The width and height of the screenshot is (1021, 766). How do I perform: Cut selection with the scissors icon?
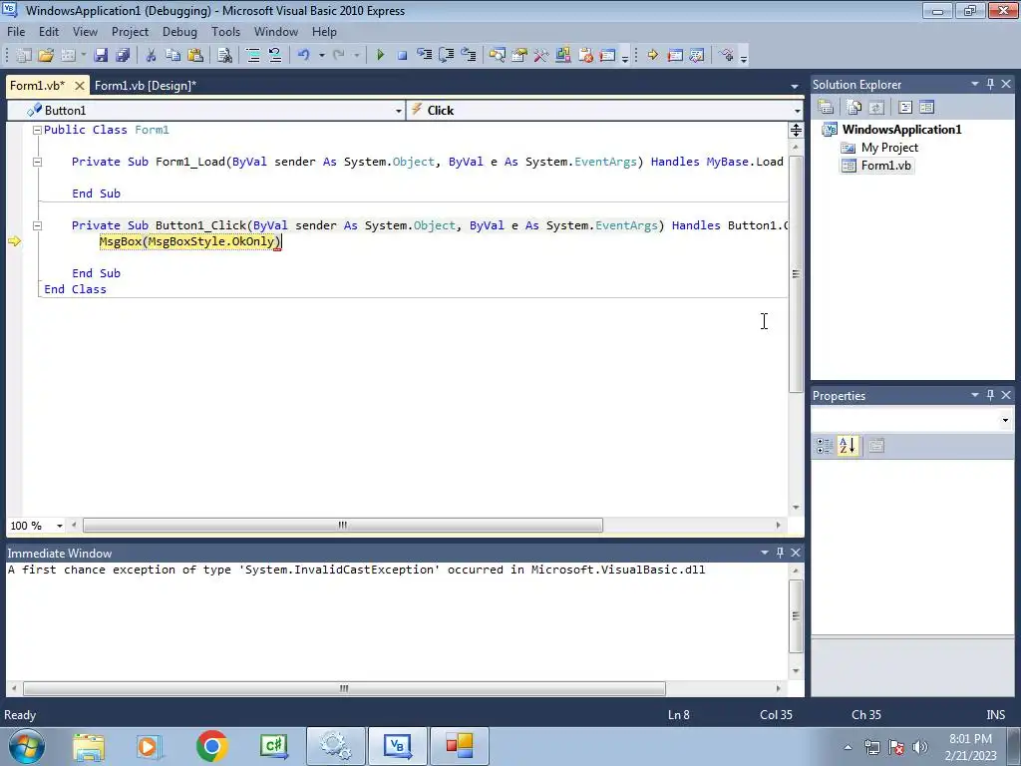[x=152, y=56]
